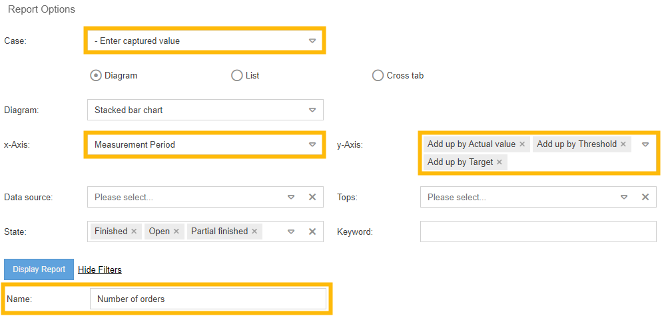Expand the y-Axis dropdown arrow
The image size is (662, 318).
[645, 144]
